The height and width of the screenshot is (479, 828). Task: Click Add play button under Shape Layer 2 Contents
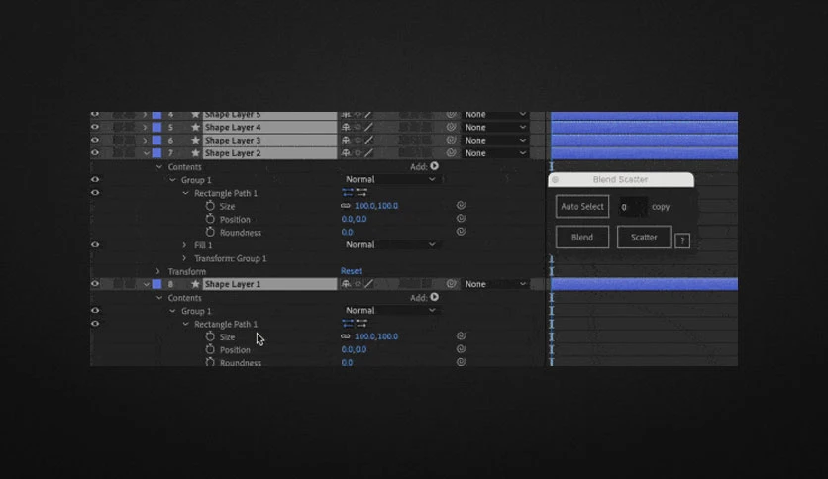point(434,166)
